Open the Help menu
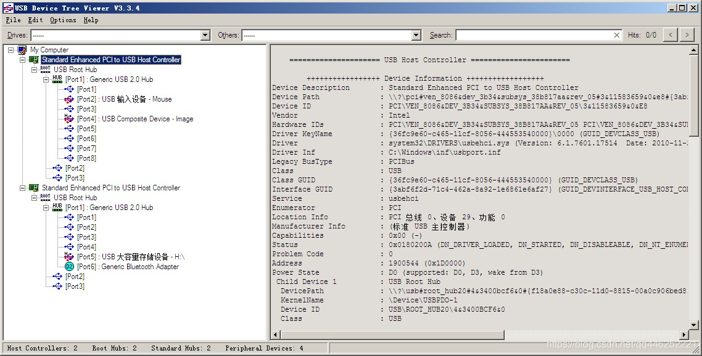The height and width of the screenshot is (356, 702). pyautogui.click(x=91, y=20)
